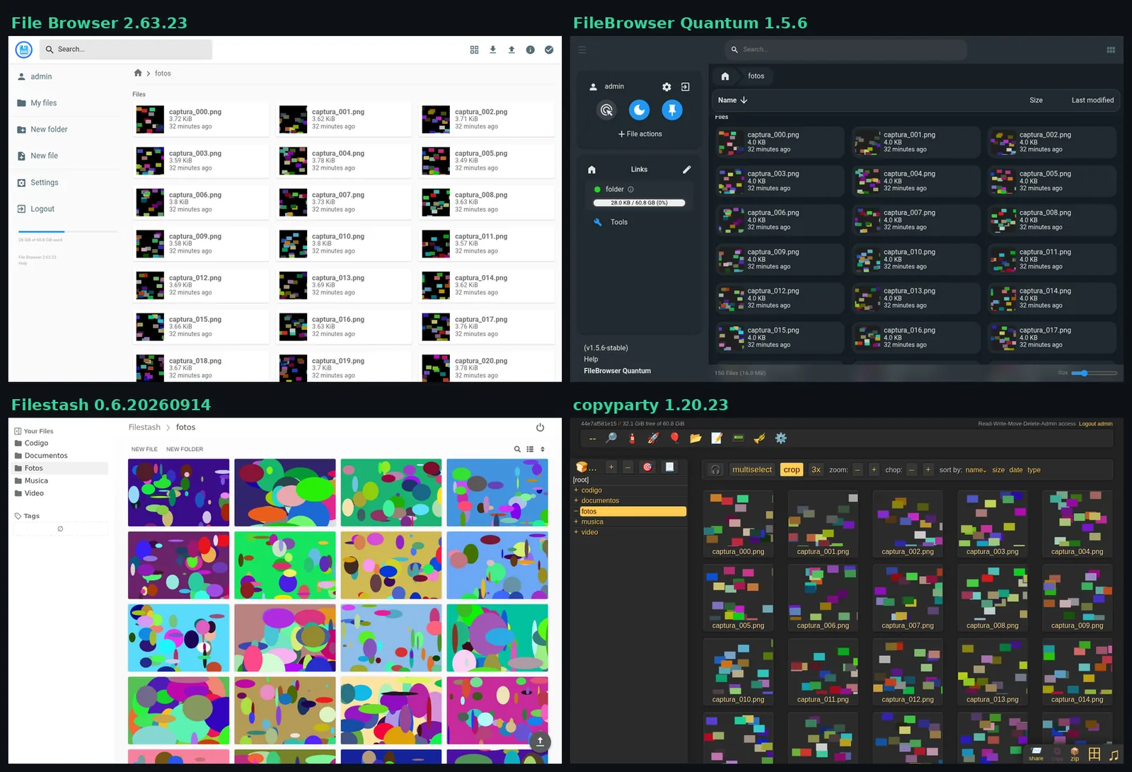Toggle the 3x button in copyparty
Image resolution: width=1132 pixels, height=772 pixels.
816,470
